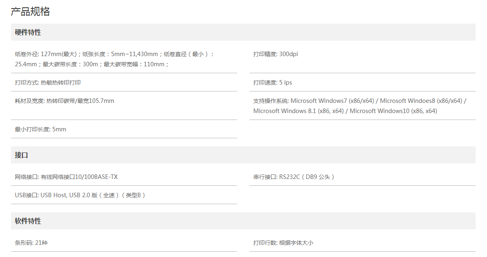Click the 串行接口 RS232C entry
Screen dimensions: 487x257
tap(293, 177)
